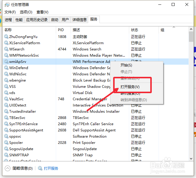Click the gear icon beside WdNisSvc
Viewport: 196px width, 178px height.
pyautogui.click(x=6, y=74)
